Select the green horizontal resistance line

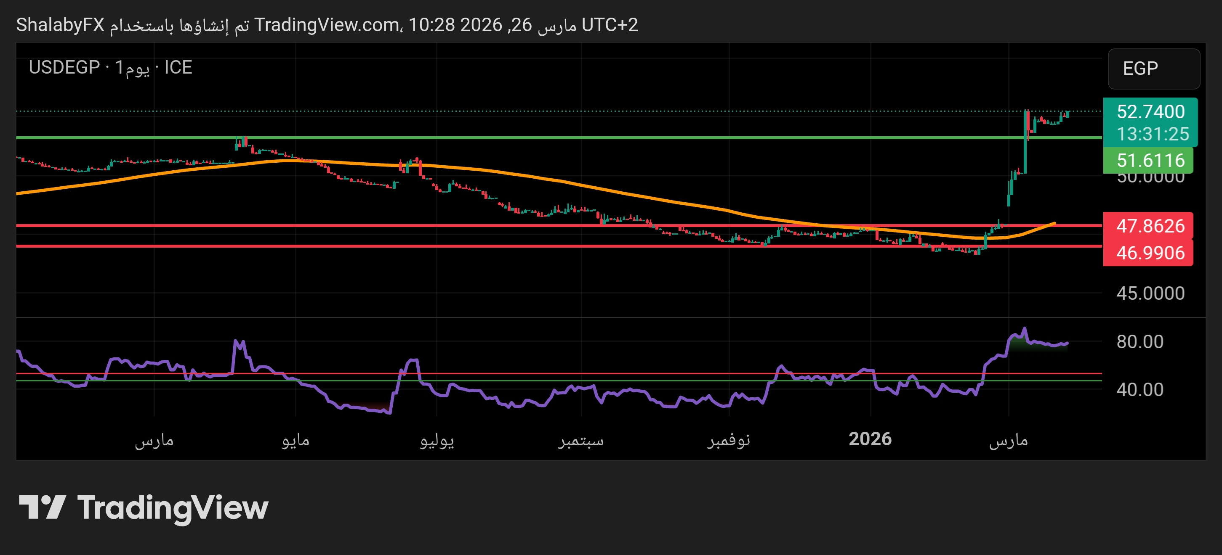coord(569,137)
